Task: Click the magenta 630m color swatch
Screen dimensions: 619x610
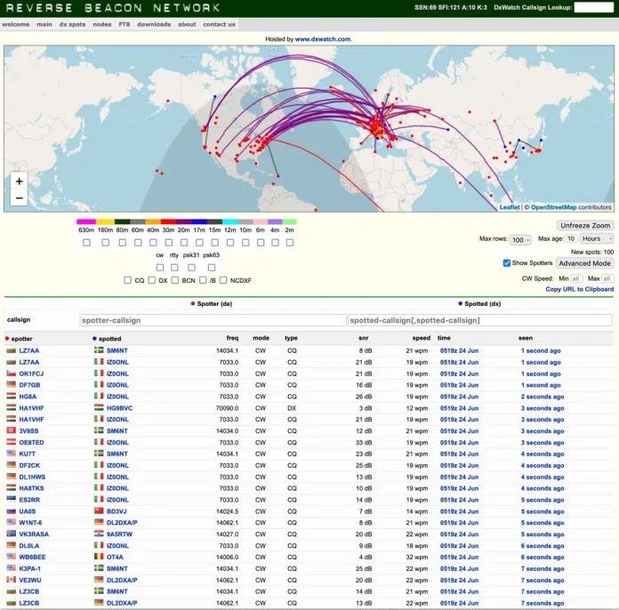Action: coord(86,221)
